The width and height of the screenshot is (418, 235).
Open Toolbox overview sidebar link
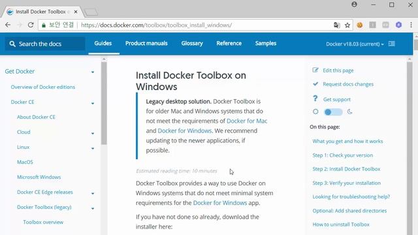(43, 222)
